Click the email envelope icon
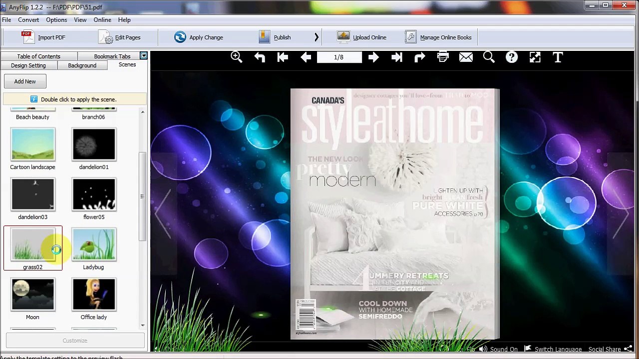639x359 pixels. click(466, 57)
